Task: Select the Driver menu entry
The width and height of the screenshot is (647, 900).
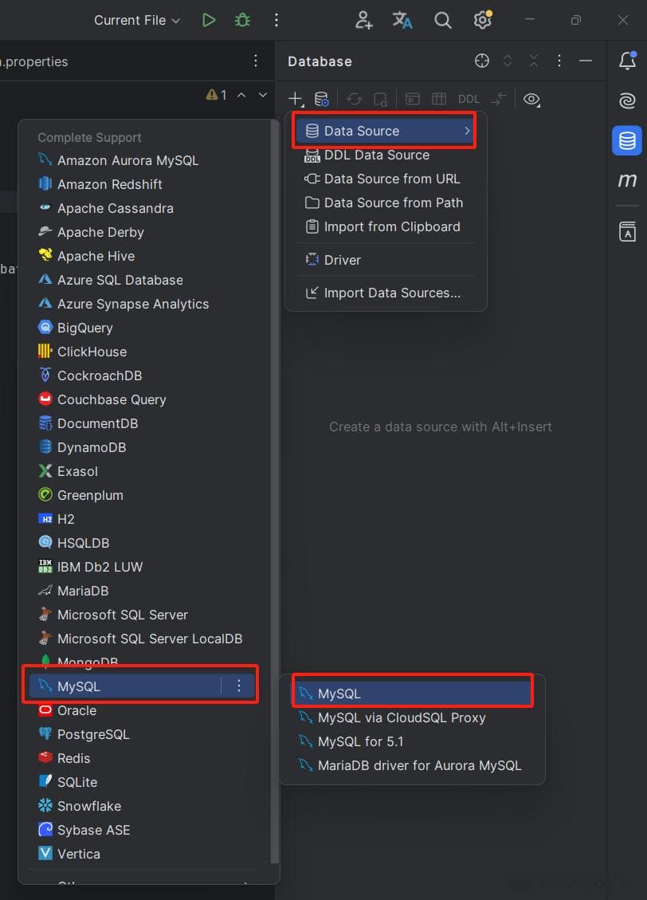Action: click(386, 260)
